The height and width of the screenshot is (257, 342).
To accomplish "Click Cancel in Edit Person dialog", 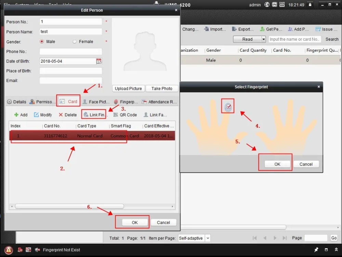I will tap(163, 222).
